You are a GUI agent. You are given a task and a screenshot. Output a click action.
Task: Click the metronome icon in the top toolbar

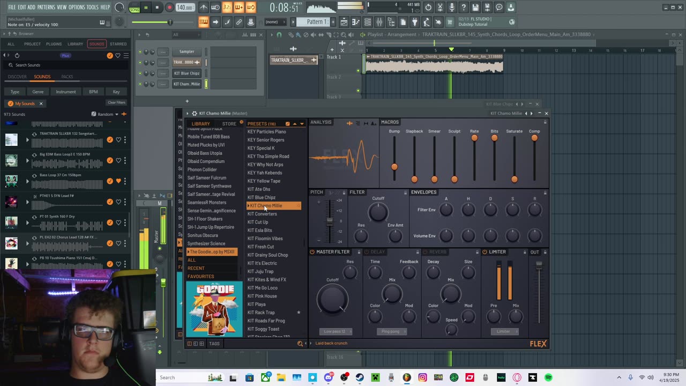coord(204,8)
